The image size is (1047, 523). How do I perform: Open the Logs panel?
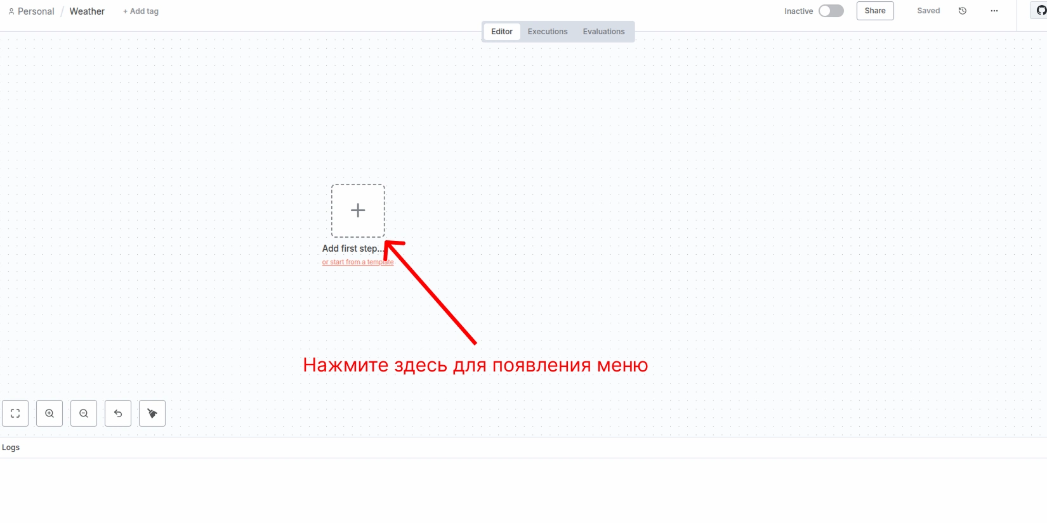11,448
